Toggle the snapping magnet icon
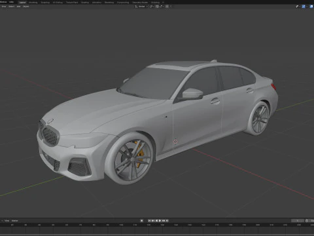 (157, 7)
